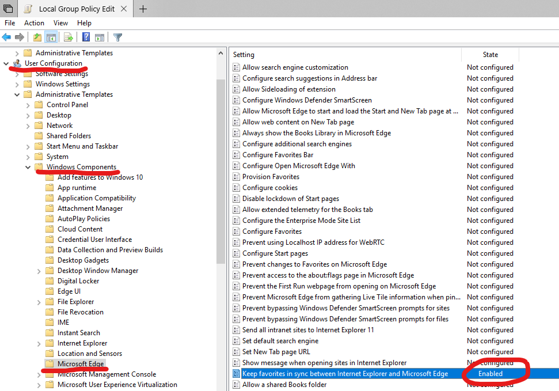Expand the Desktop node
559x391 pixels.
(28, 115)
